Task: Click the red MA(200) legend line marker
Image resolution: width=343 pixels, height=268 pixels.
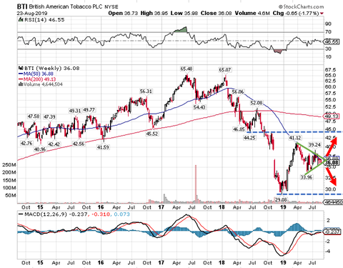Action: (21, 79)
